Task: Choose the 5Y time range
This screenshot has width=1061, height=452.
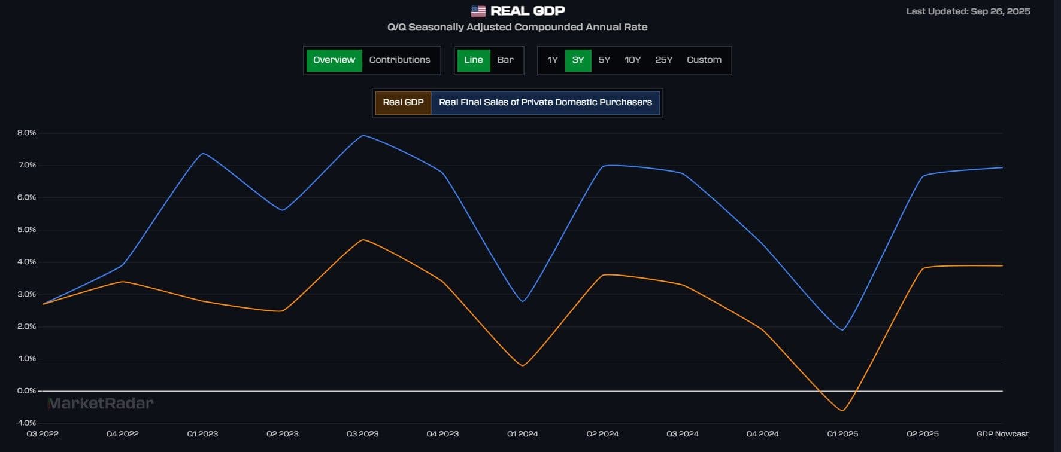Action: [x=604, y=60]
